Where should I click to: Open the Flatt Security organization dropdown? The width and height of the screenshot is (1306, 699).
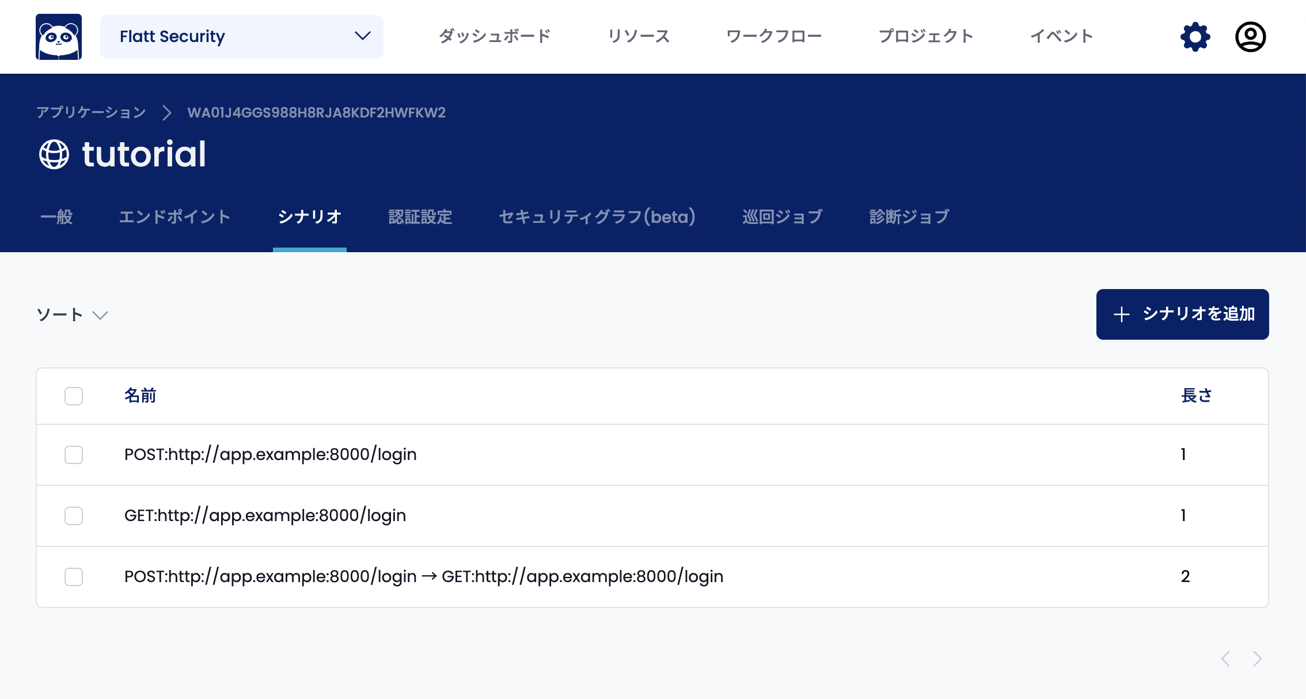point(242,37)
